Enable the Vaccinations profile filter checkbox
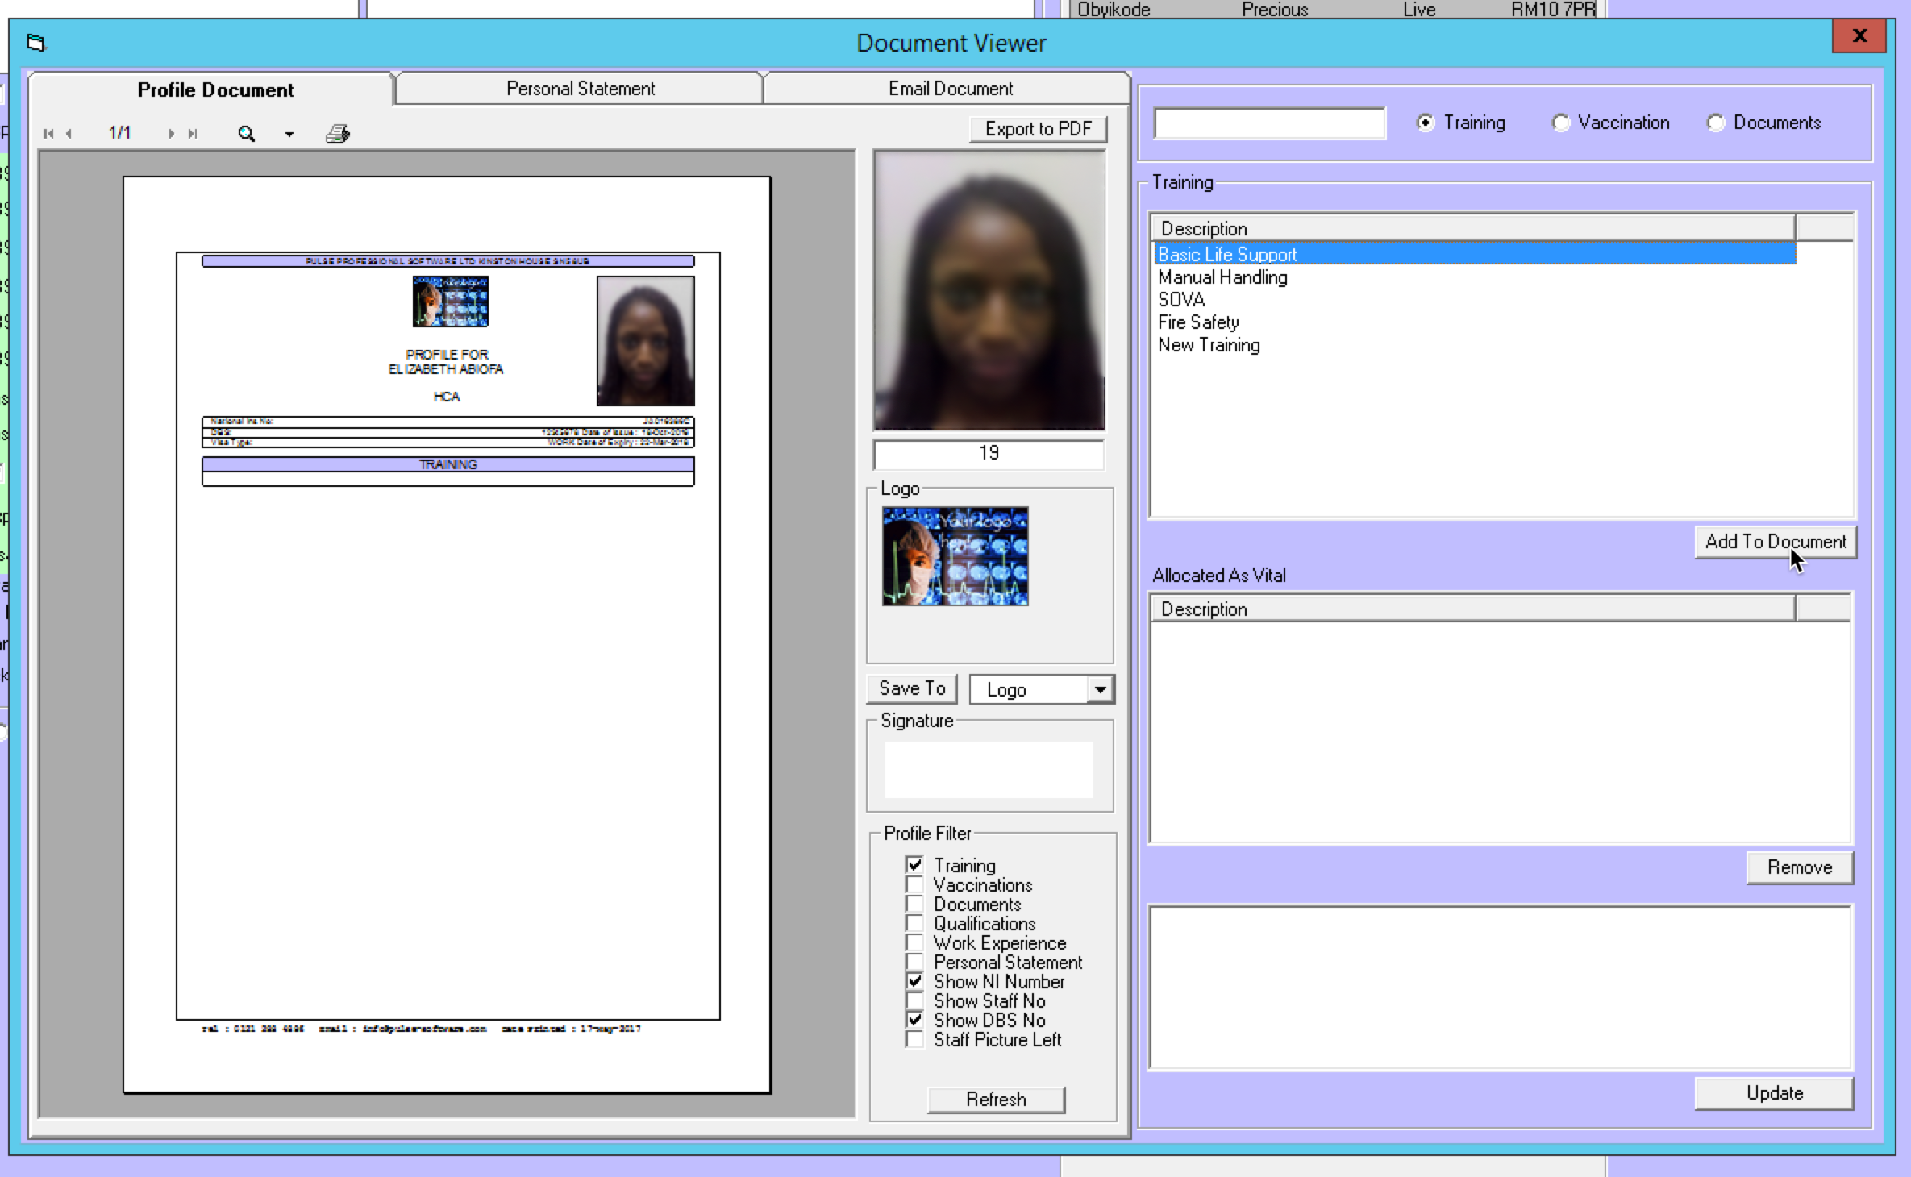The width and height of the screenshot is (1911, 1177). 914,884
